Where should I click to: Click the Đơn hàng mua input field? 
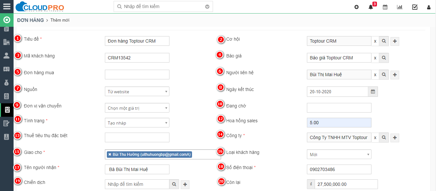(137, 75)
